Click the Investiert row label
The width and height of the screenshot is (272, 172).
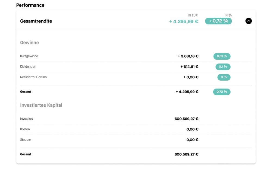click(27, 119)
